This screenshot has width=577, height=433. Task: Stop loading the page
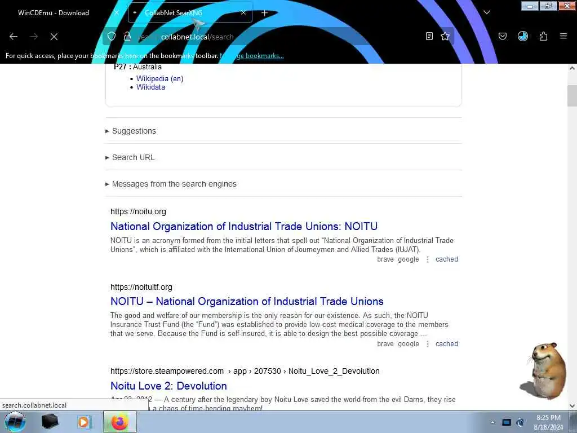pyautogui.click(x=54, y=37)
